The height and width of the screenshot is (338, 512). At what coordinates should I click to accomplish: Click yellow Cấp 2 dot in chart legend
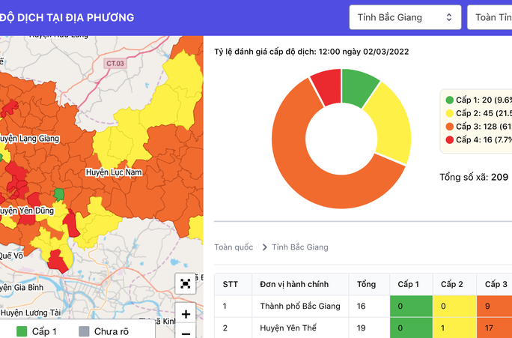(450, 113)
